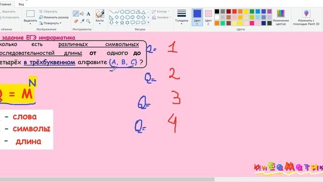The width and height of the screenshot is (323, 182).
Task: Click the rectangular selection button above Выделить
Action: point(30,14)
